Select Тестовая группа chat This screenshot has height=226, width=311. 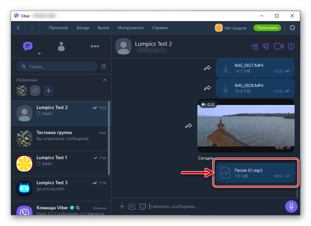coord(59,138)
